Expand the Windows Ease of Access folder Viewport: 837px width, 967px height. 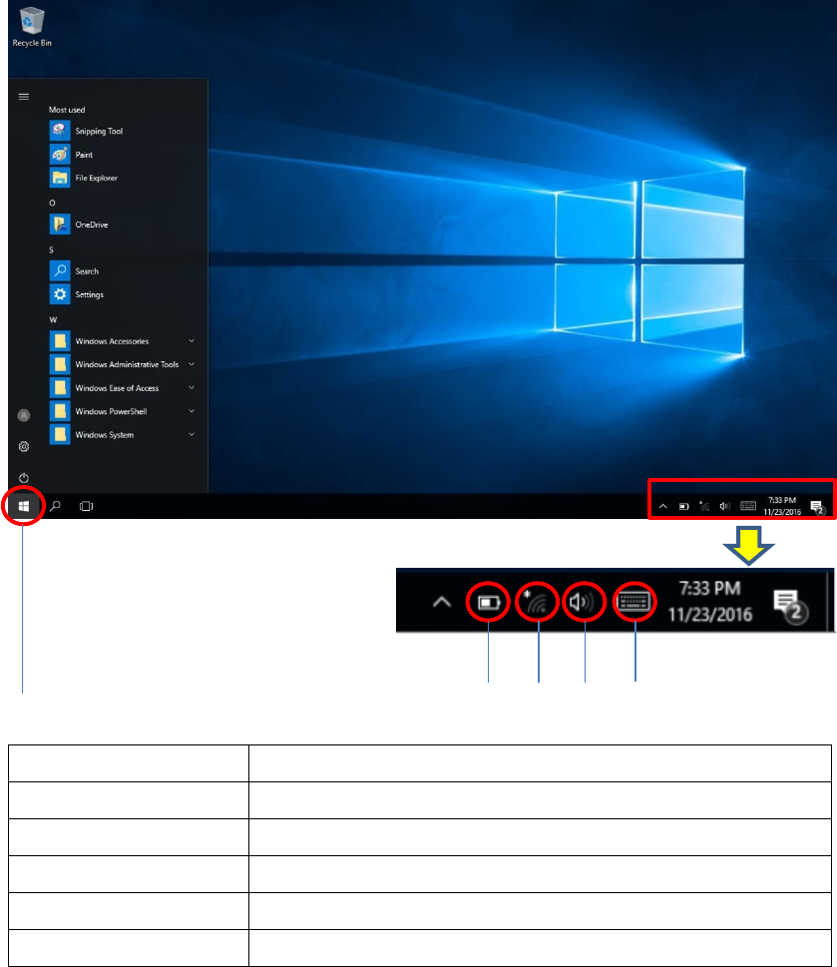pos(122,388)
